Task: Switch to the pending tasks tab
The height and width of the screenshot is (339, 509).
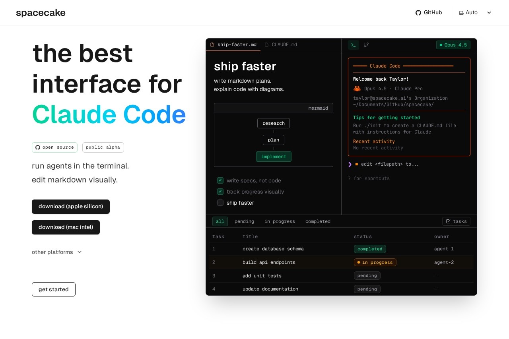Action: 244,221
